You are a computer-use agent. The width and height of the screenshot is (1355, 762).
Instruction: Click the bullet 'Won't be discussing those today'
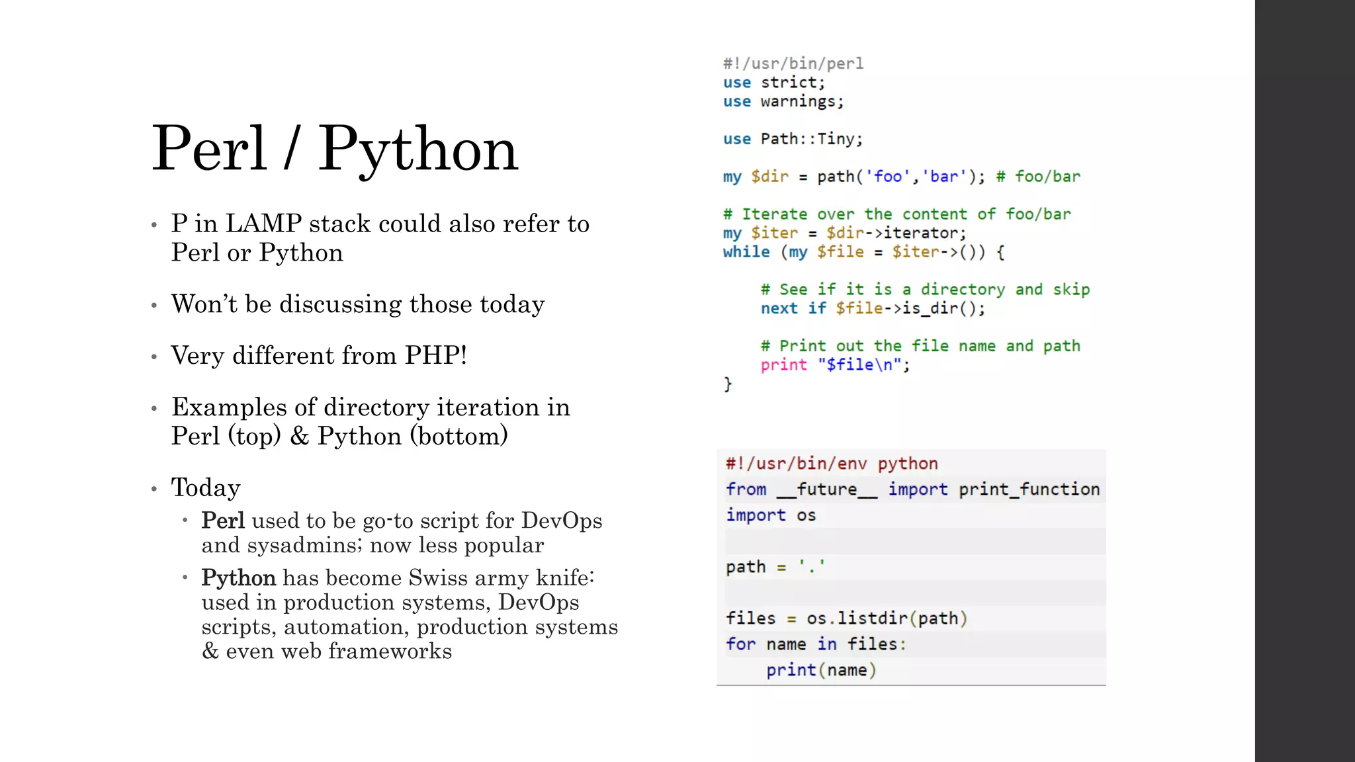click(358, 304)
